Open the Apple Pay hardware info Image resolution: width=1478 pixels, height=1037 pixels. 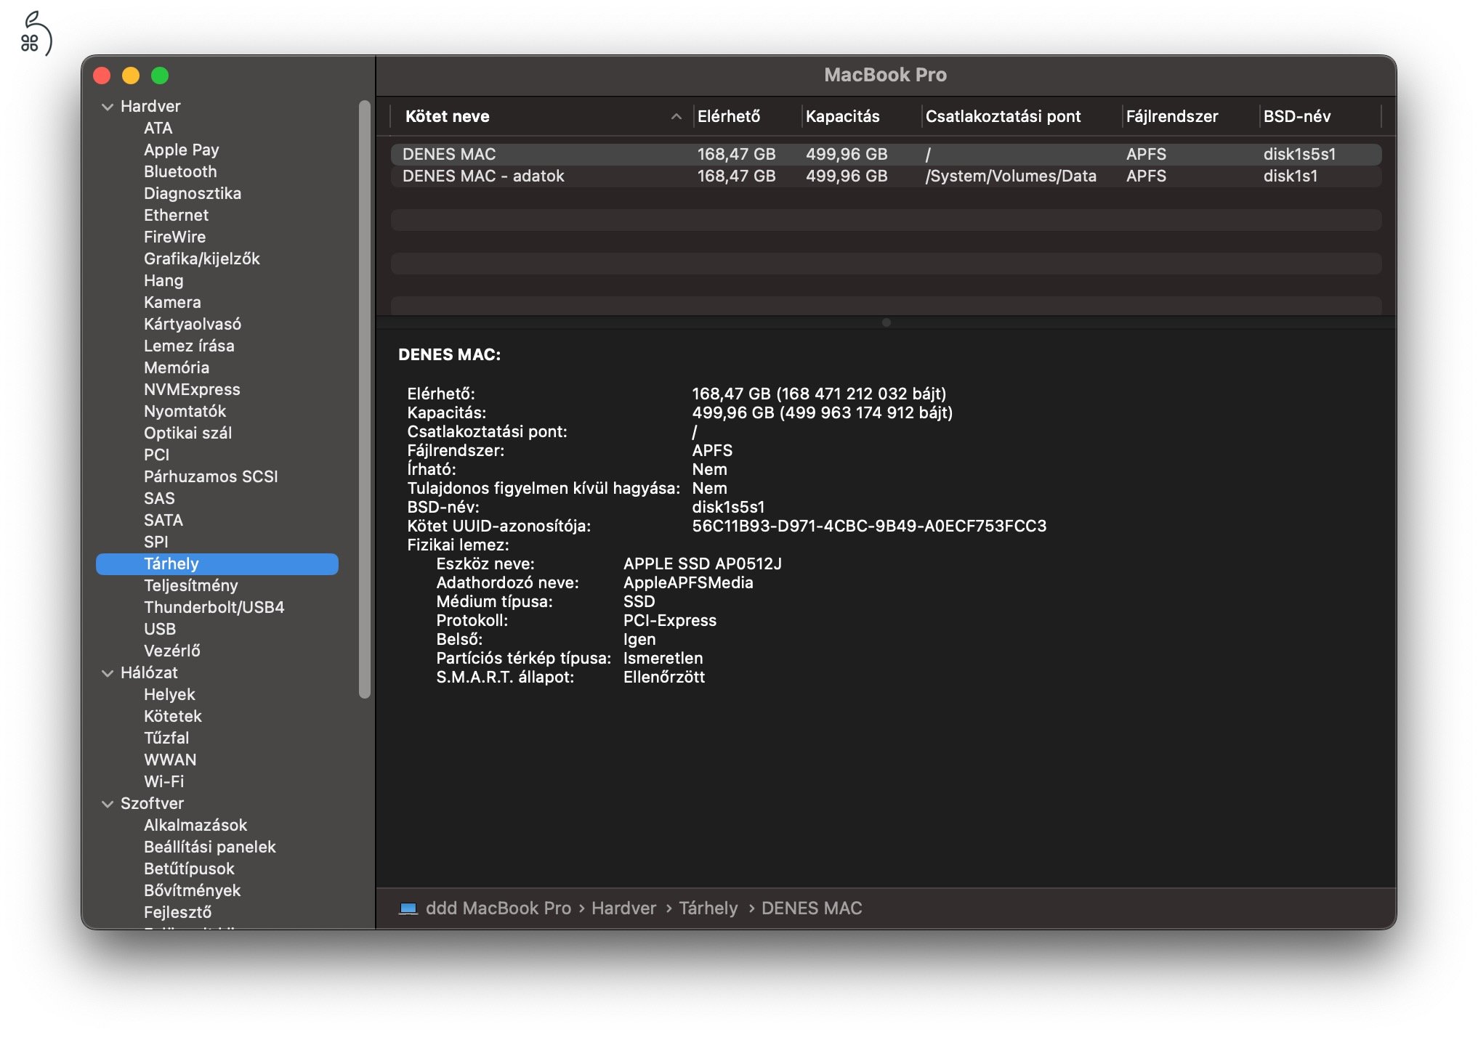182,150
